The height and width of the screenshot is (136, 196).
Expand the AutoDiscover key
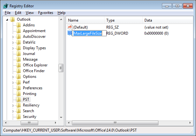tap(13, 37)
